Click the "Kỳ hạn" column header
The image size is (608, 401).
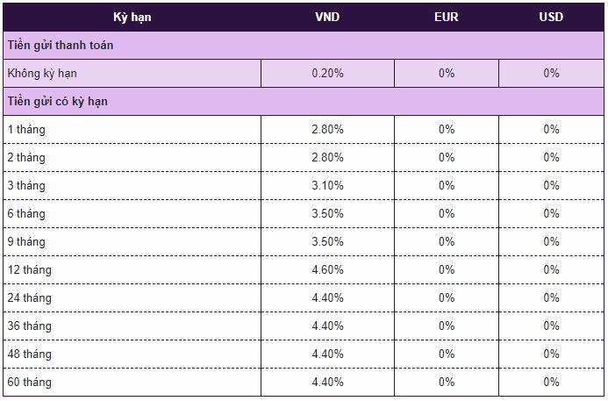coord(132,17)
